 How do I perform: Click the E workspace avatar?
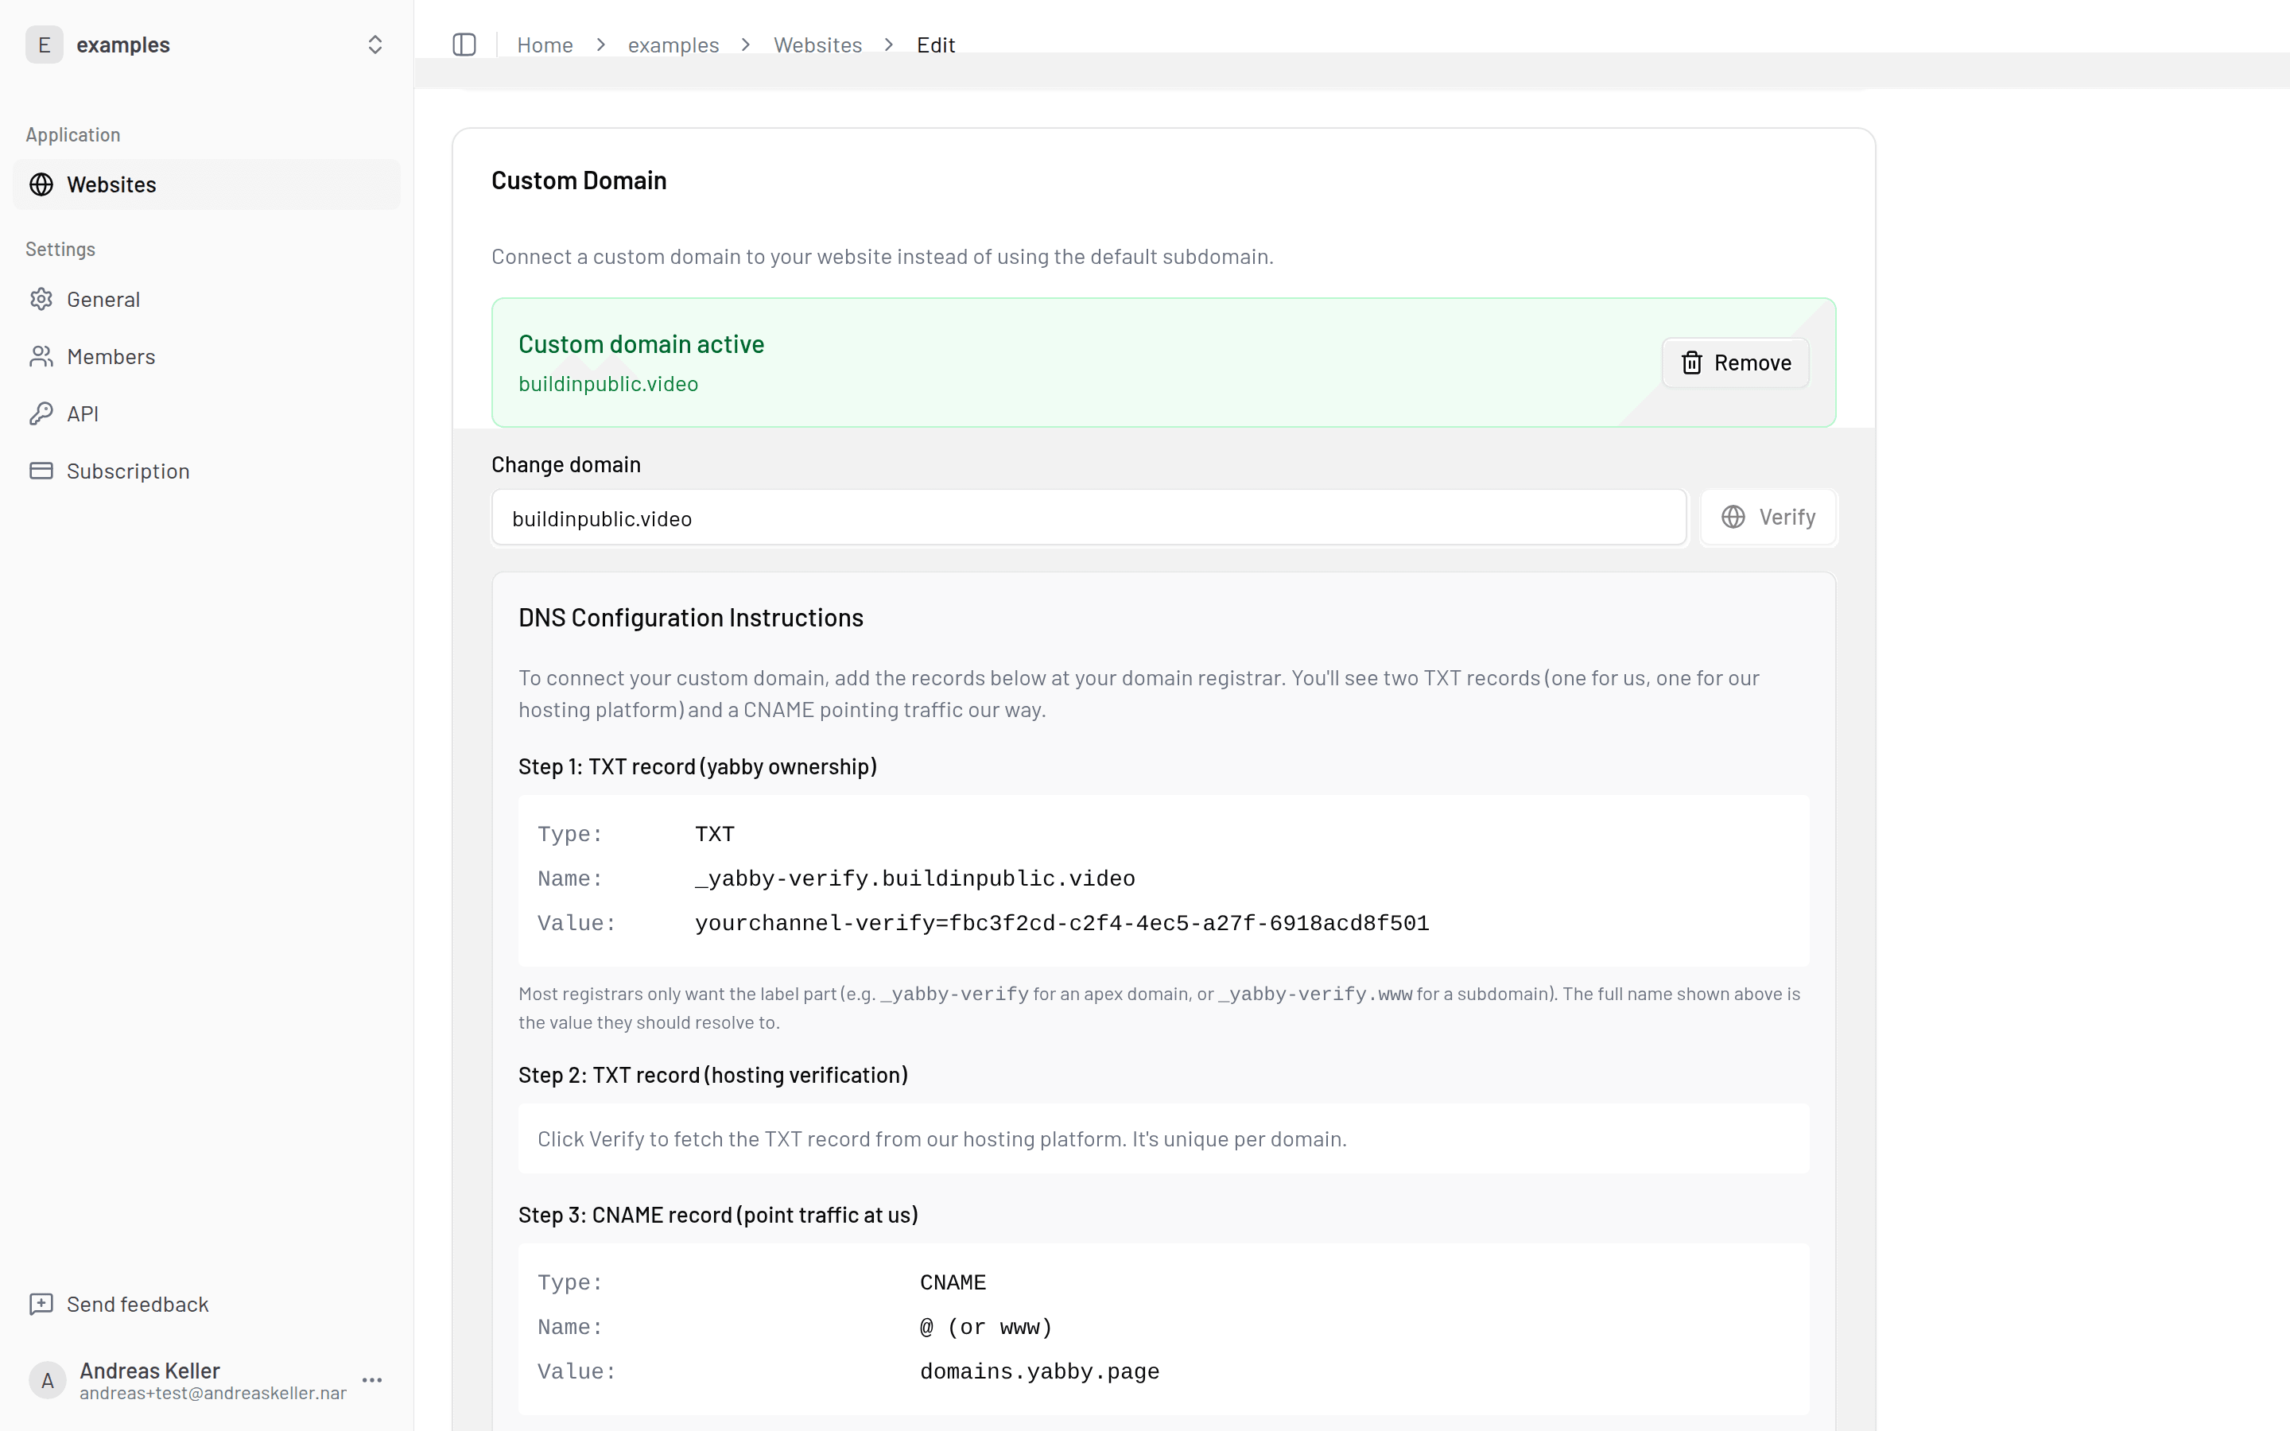point(44,45)
